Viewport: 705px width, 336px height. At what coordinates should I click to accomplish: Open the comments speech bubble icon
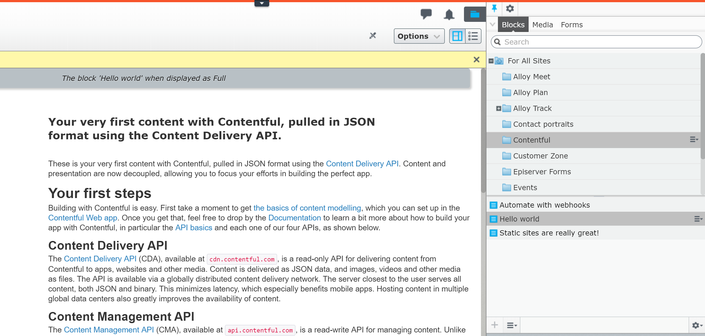(426, 14)
